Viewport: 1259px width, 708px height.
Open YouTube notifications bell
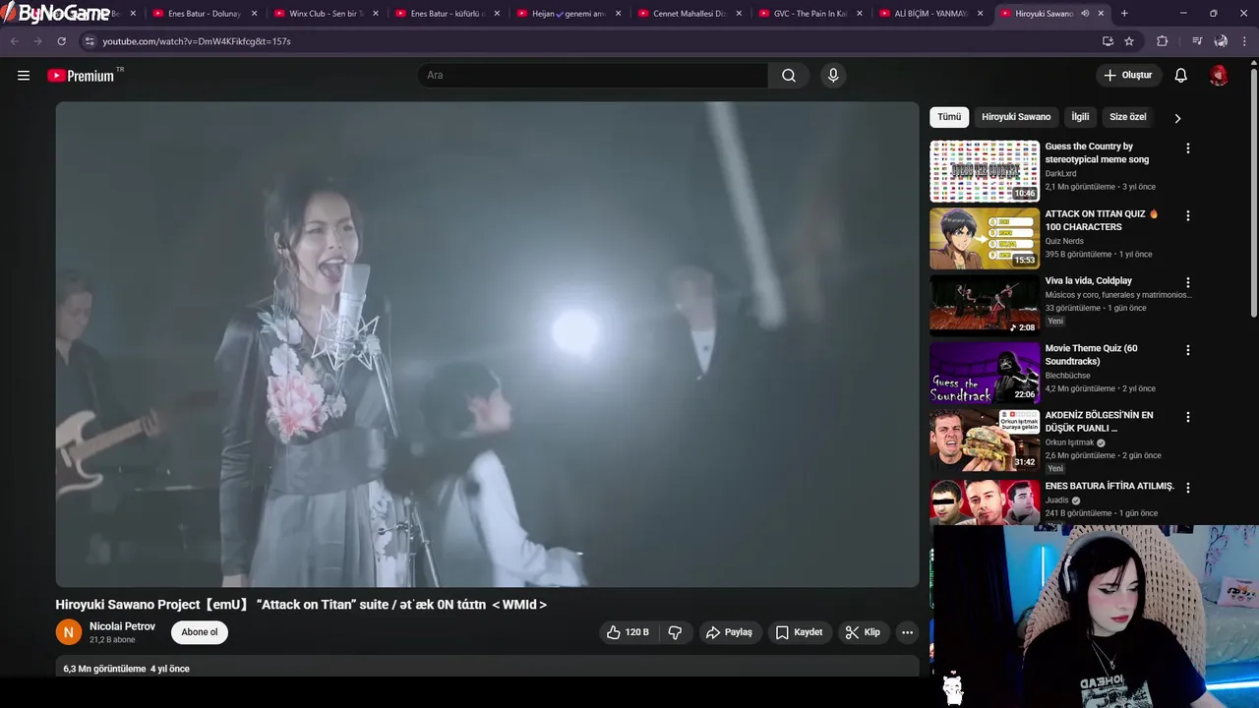coord(1181,76)
